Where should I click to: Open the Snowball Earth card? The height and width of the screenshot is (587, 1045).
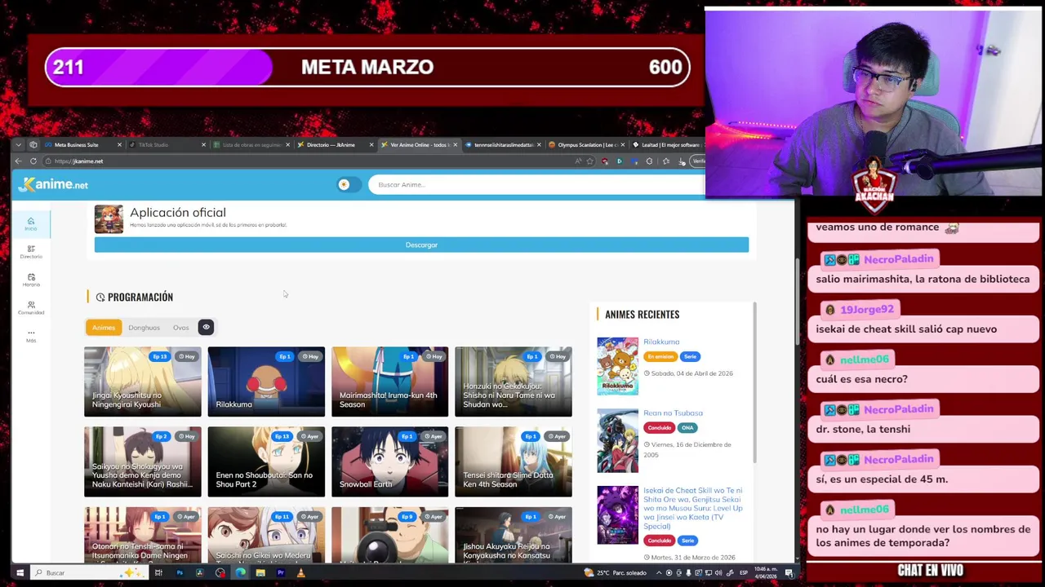click(x=389, y=461)
